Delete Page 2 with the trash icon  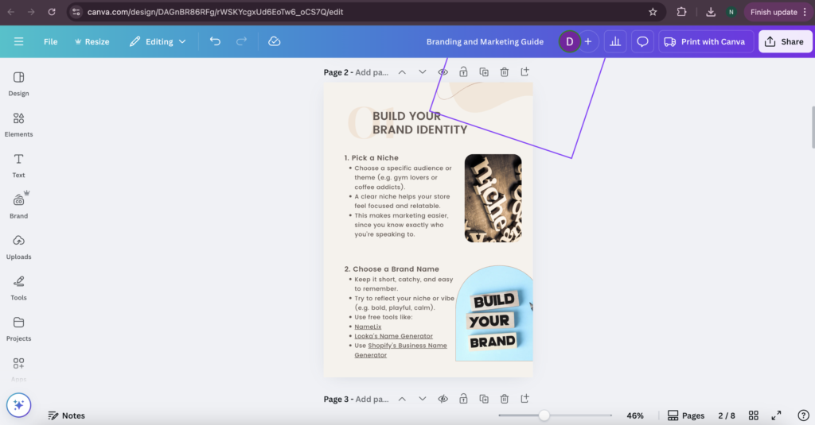click(505, 72)
